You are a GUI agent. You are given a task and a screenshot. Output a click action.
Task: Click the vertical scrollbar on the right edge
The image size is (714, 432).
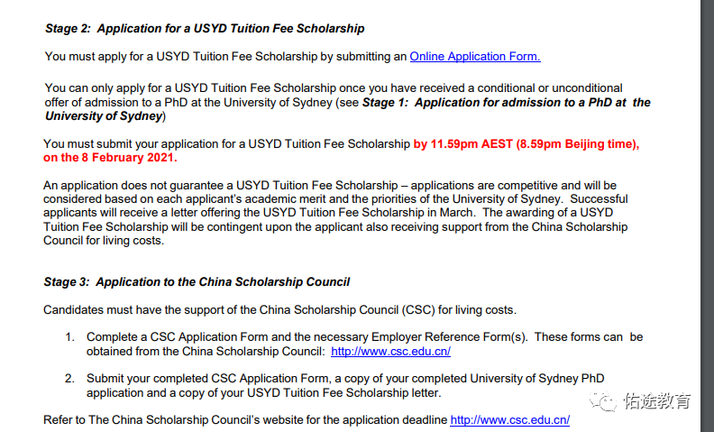(707, 216)
